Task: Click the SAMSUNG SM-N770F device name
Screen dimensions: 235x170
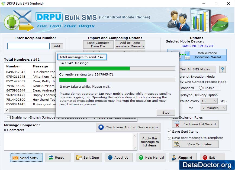Action: [x=198, y=46]
